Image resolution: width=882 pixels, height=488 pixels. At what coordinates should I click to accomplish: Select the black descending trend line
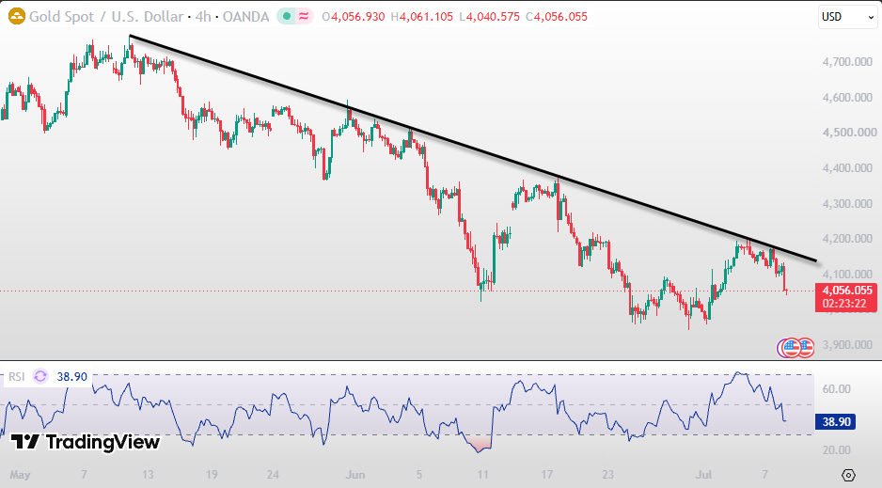click(x=472, y=149)
